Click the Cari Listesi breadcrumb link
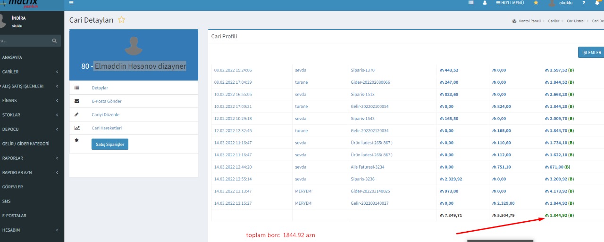Image resolution: width=604 pixels, height=242 pixels. click(576, 21)
